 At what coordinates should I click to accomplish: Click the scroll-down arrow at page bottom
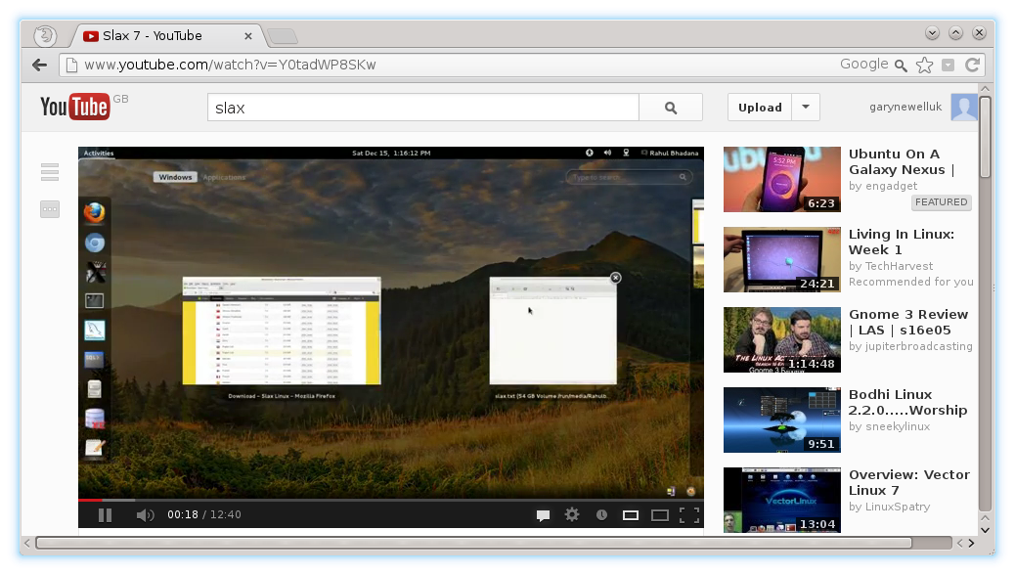[986, 530]
